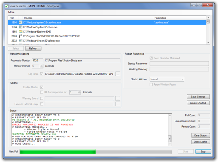Click the Shotty.exe process path field

pos(82,61)
